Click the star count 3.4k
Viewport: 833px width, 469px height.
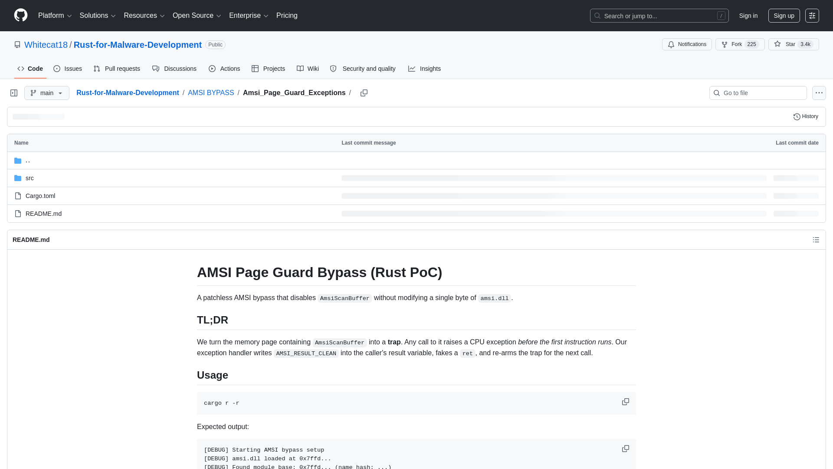click(805, 44)
